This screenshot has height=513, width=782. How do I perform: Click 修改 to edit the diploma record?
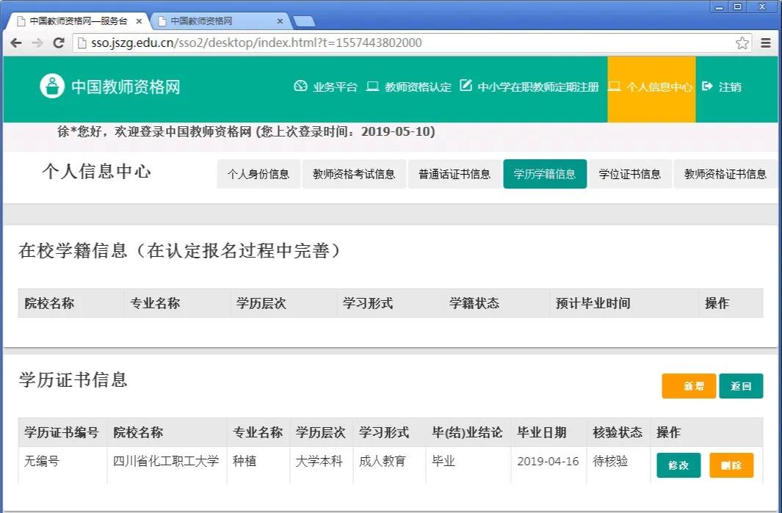(x=678, y=465)
